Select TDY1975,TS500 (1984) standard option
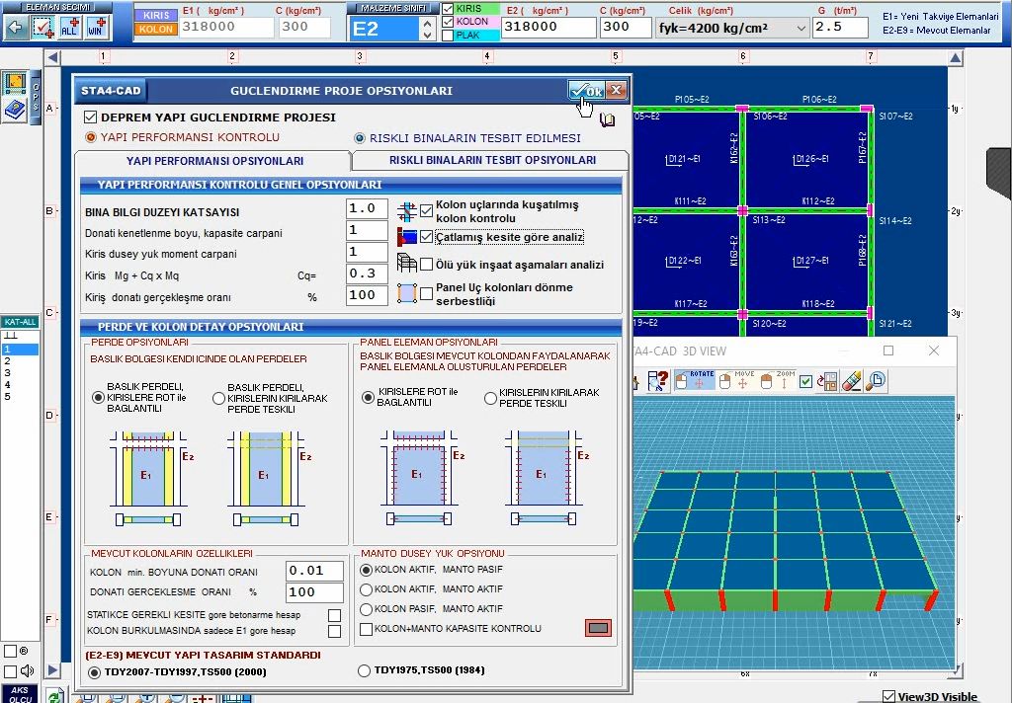The width and height of the screenshot is (1012, 703). (x=365, y=671)
